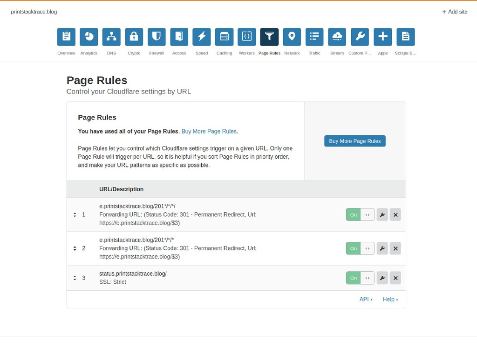Open the Workers code icon

[247, 37]
